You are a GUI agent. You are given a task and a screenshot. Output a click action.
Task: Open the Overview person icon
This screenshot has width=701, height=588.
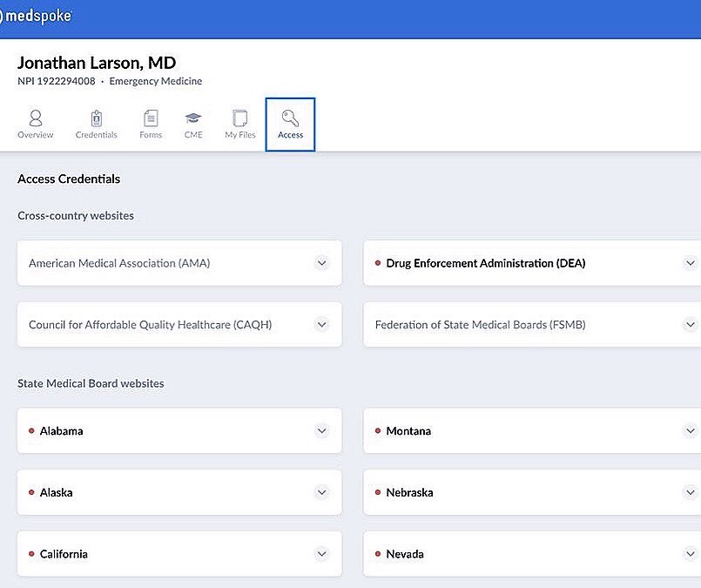(x=36, y=118)
